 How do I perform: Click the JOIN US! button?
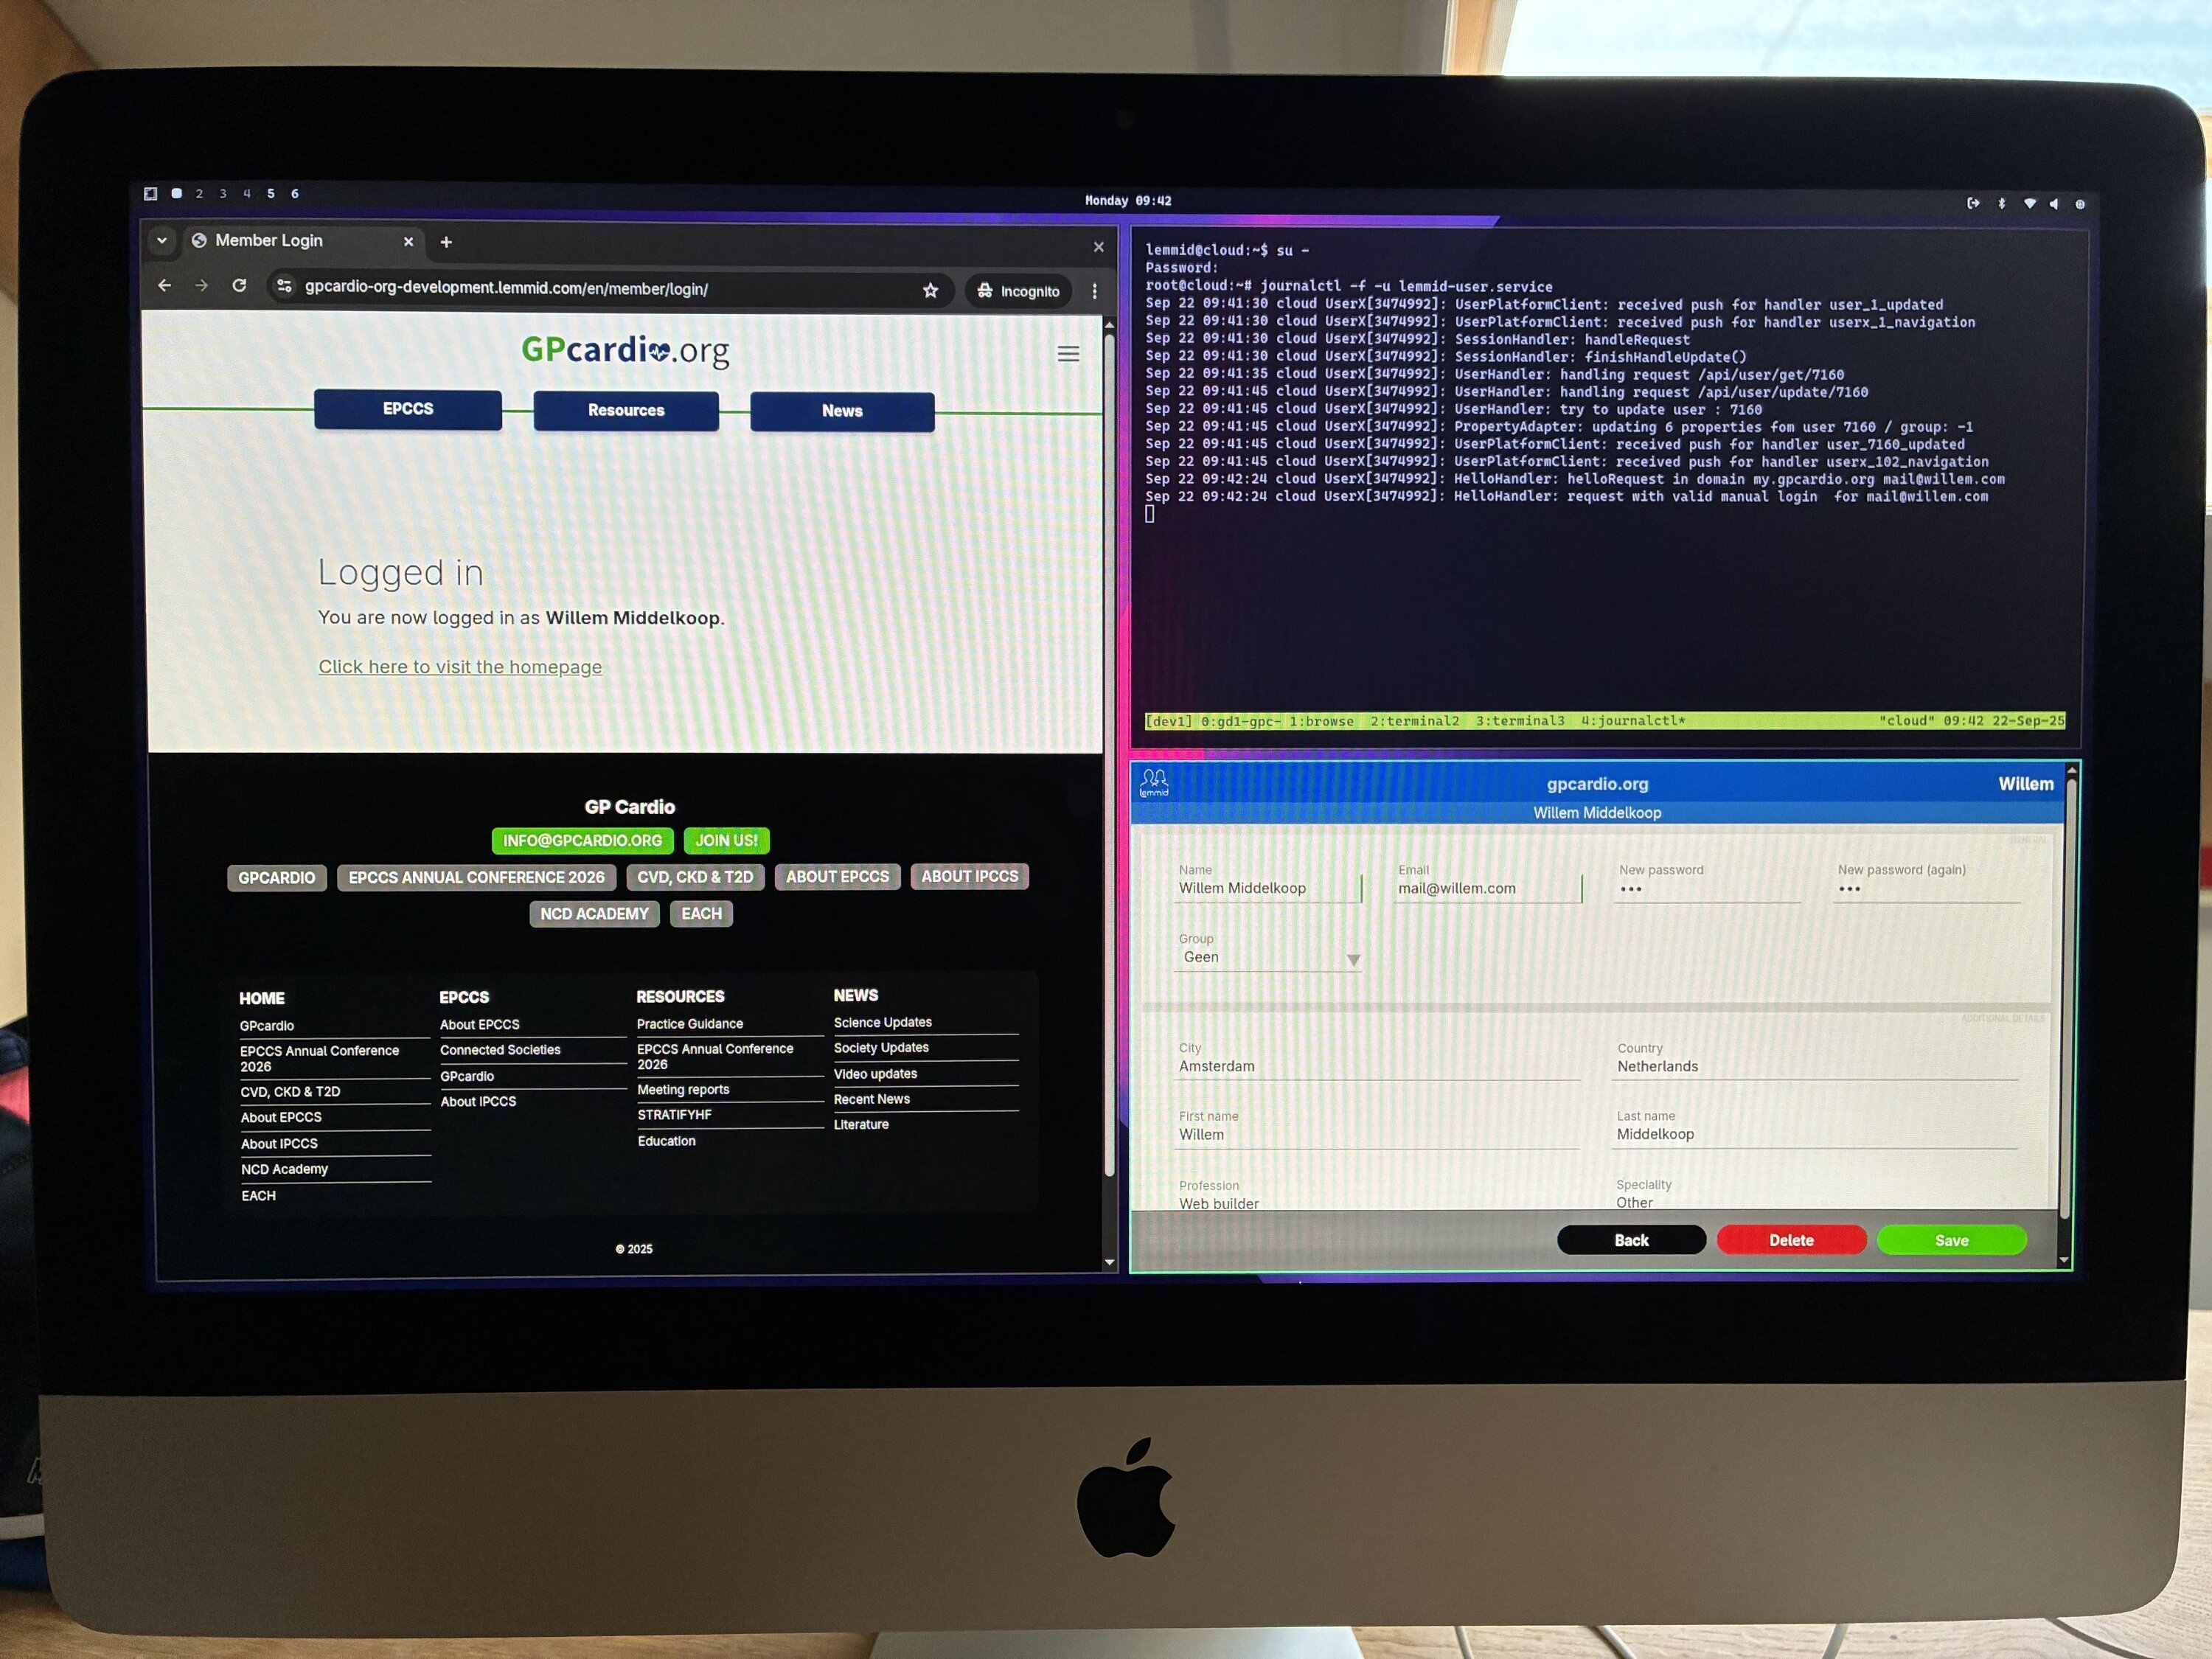pyautogui.click(x=726, y=840)
